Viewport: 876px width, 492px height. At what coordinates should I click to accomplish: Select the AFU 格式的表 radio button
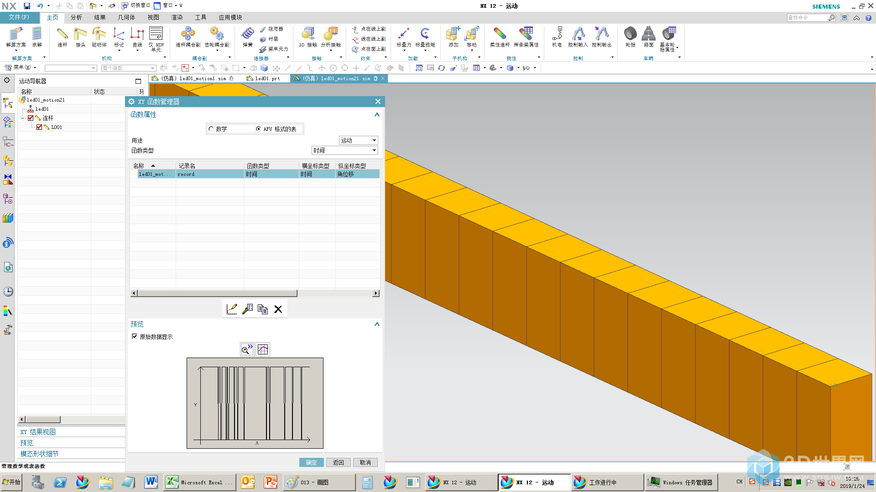(259, 129)
